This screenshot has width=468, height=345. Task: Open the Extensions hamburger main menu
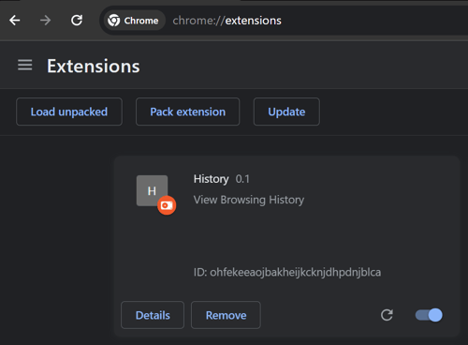25,65
